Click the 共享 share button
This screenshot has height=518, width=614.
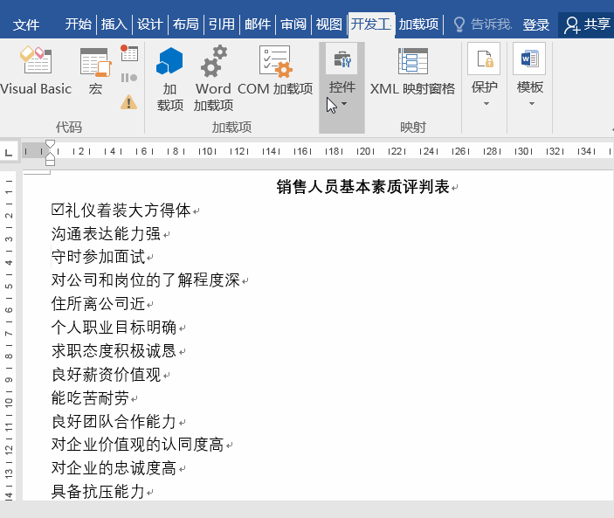[587, 24]
